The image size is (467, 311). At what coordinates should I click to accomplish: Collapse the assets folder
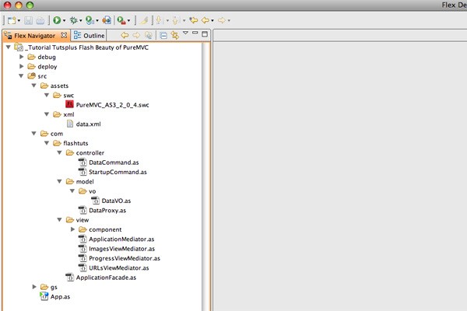(34, 86)
